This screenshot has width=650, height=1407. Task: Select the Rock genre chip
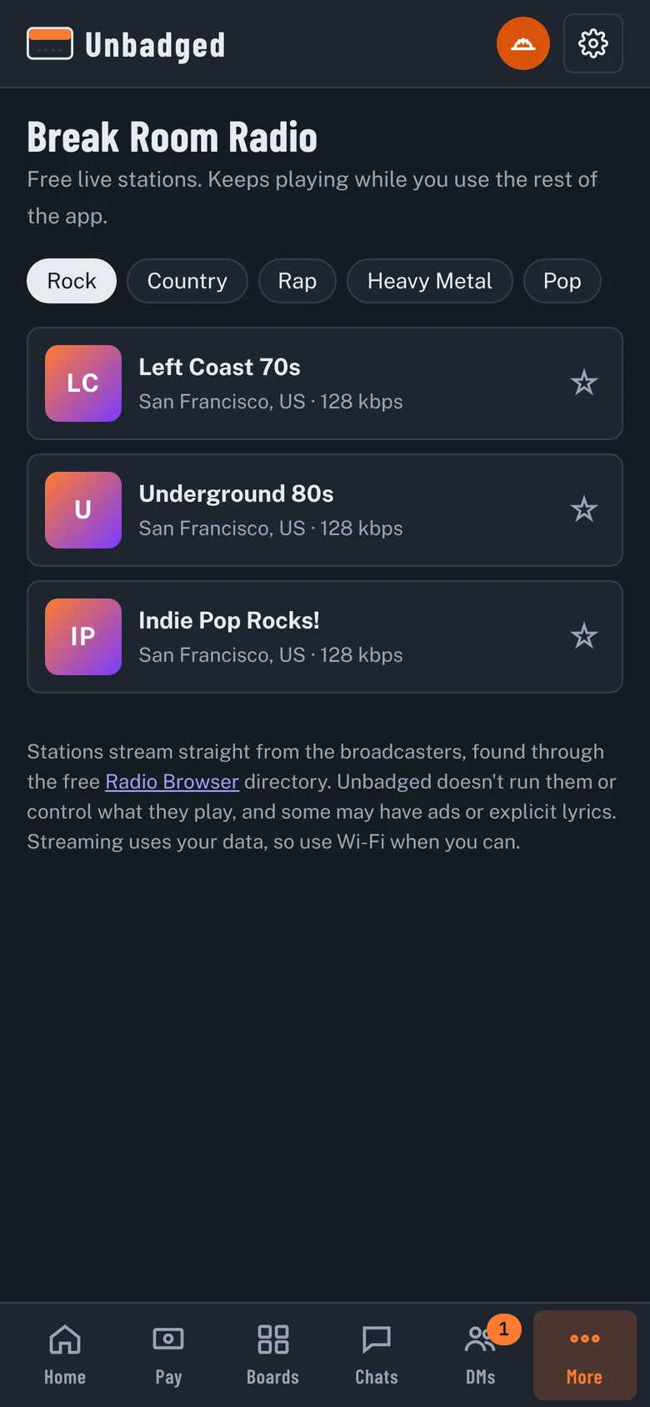(x=72, y=281)
